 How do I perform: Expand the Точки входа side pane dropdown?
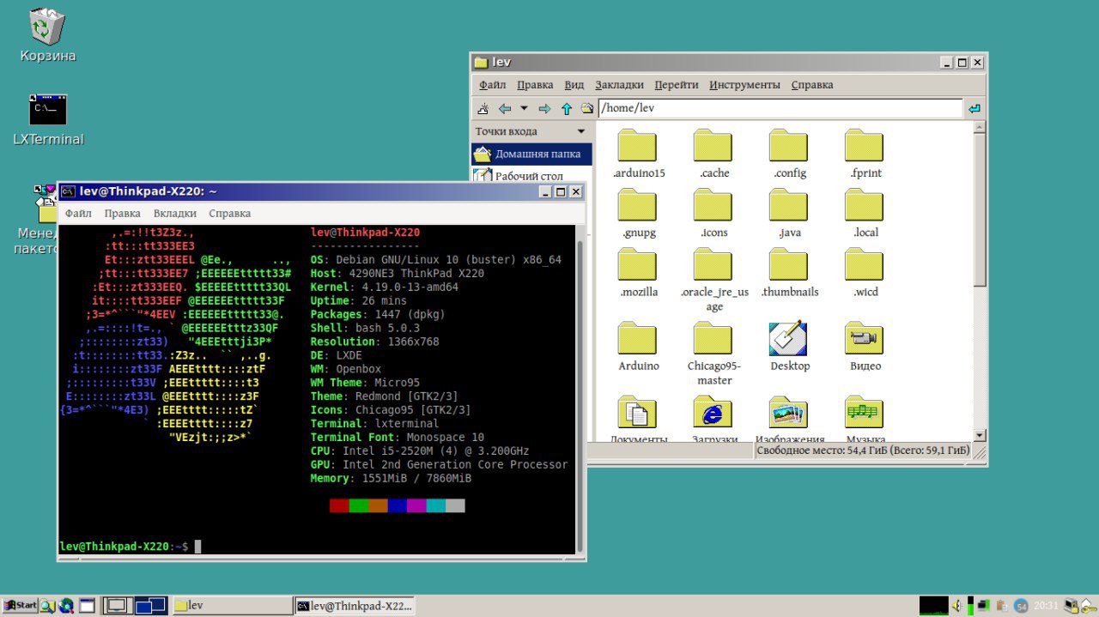(x=581, y=131)
